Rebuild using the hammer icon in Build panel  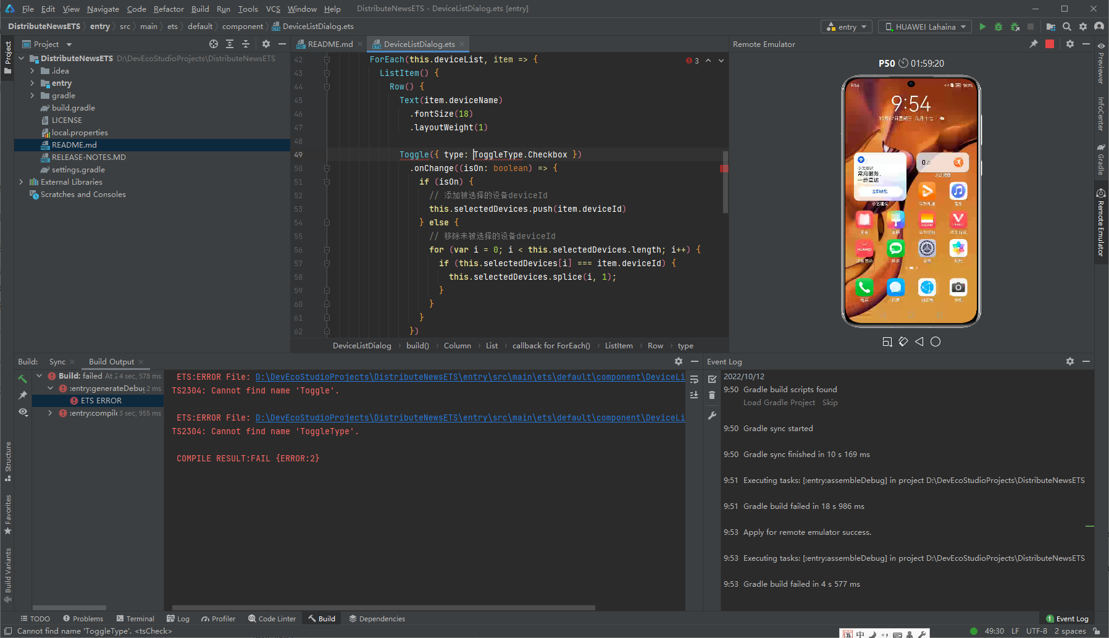coord(23,379)
